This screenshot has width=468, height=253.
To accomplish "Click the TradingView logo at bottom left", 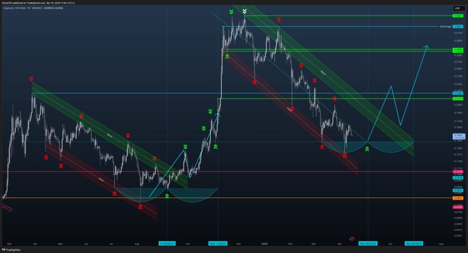I will click(x=12, y=250).
